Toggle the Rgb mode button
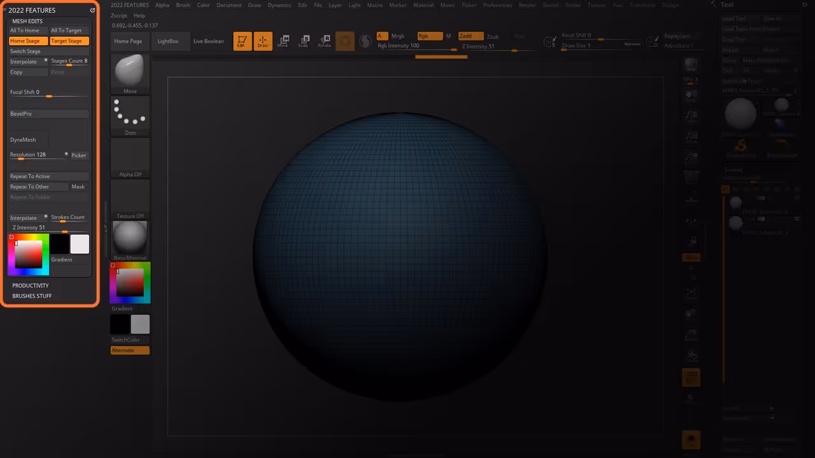The height and width of the screenshot is (458, 815). click(429, 36)
